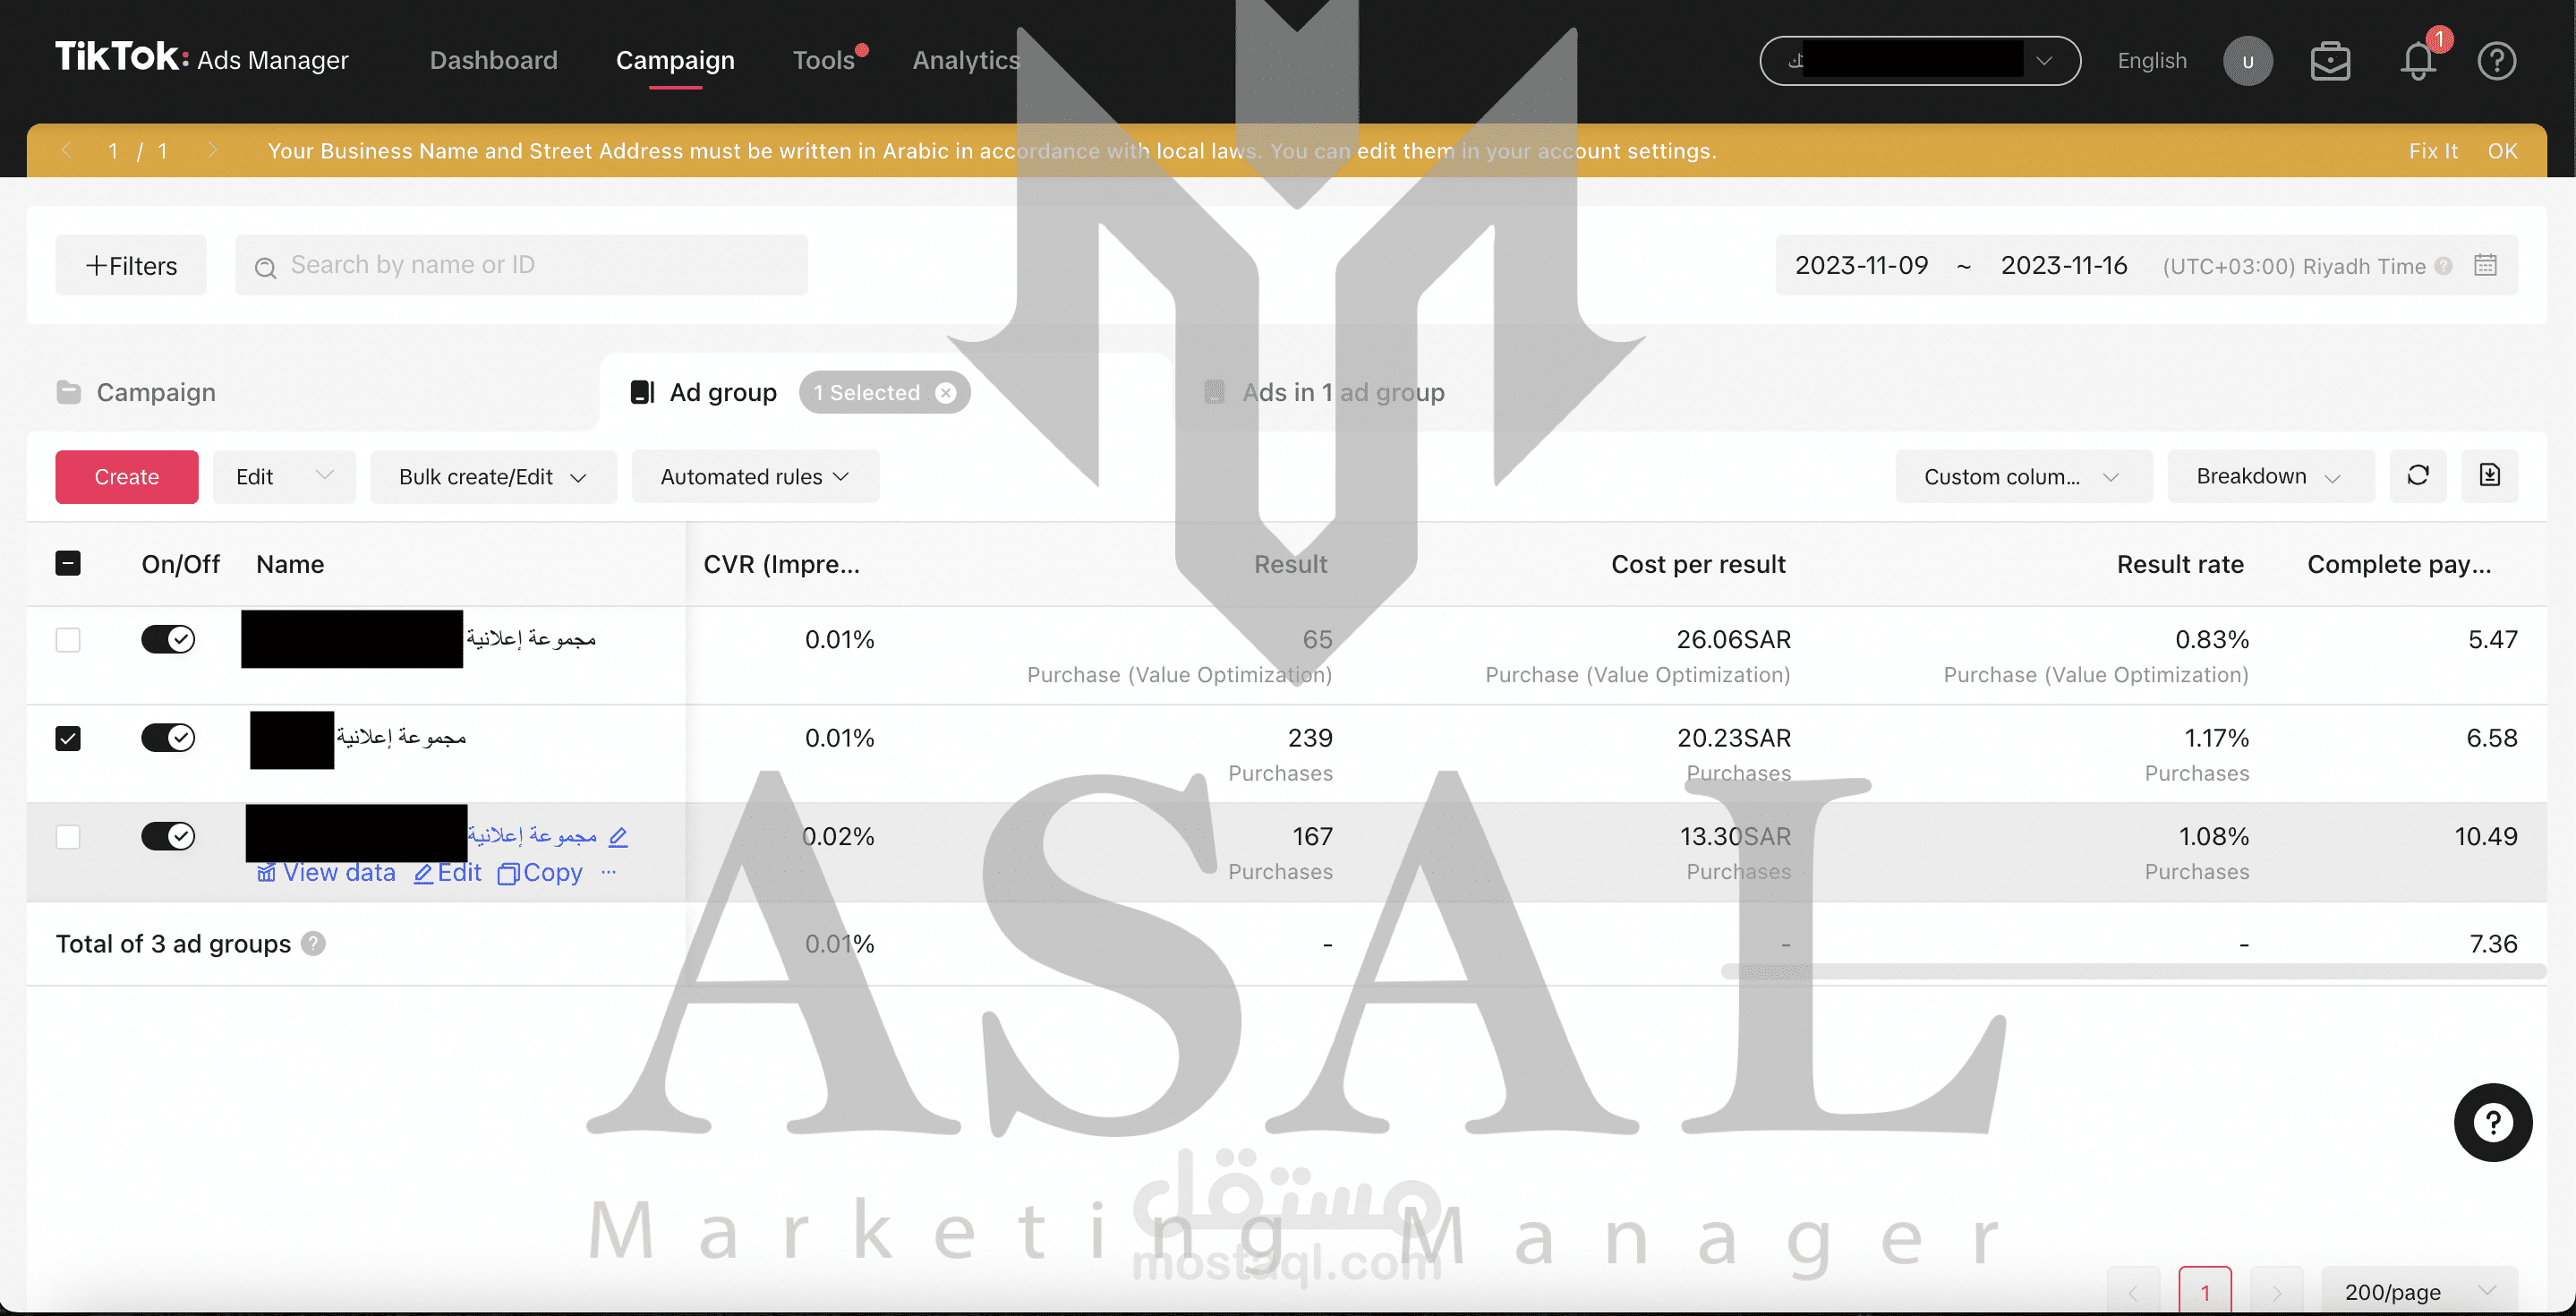Open the Campaign level tab
This screenshot has width=2576, height=1316.
click(x=155, y=392)
